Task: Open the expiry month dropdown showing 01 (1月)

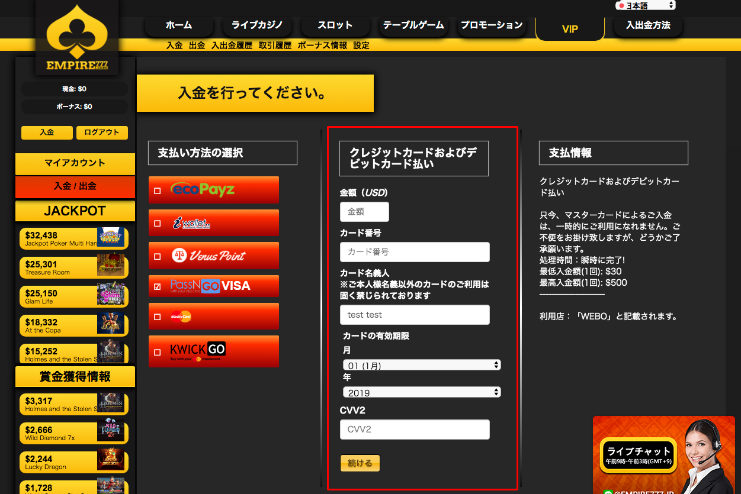Action: 422,365
